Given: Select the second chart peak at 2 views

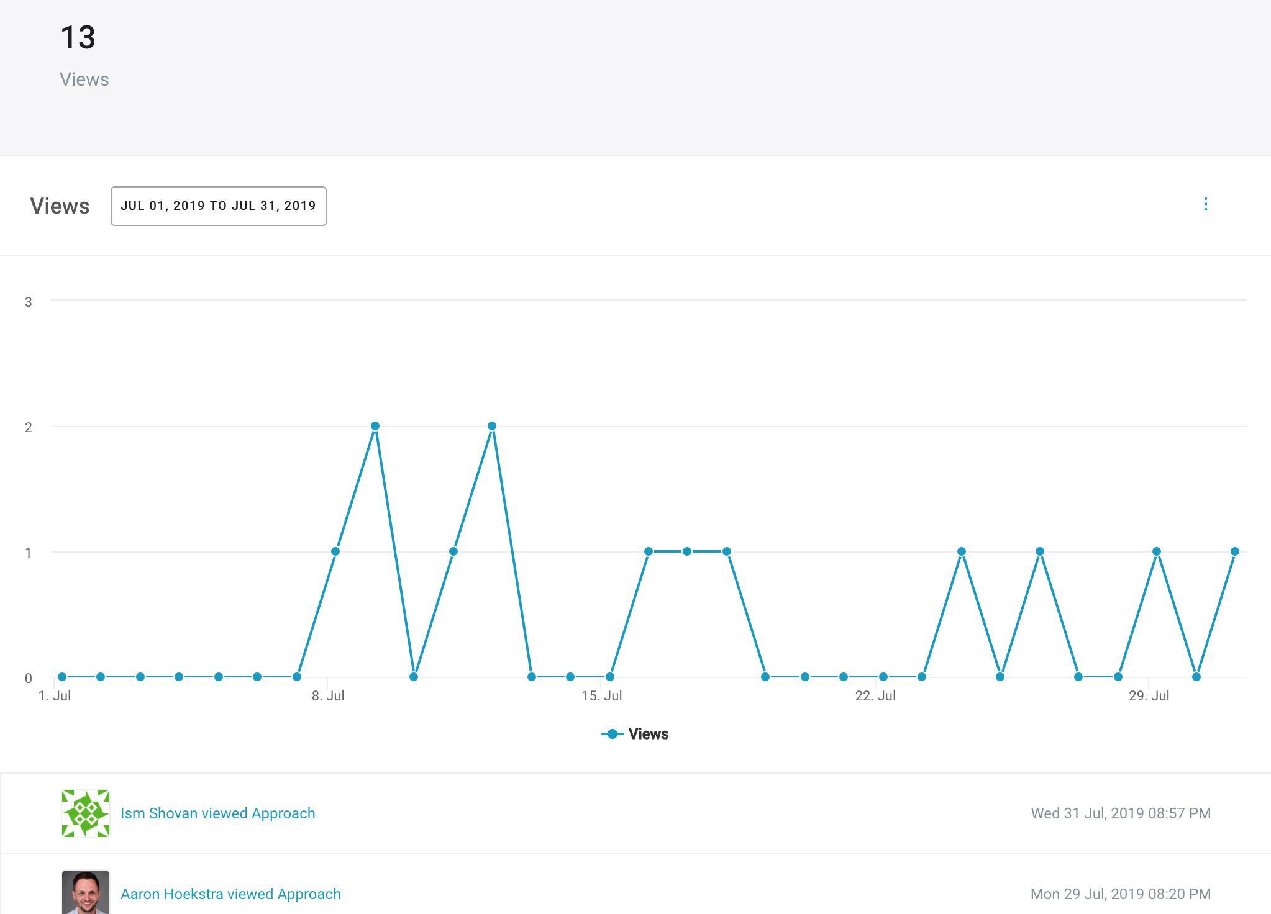Looking at the screenshot, I should [x=492, y=426].
